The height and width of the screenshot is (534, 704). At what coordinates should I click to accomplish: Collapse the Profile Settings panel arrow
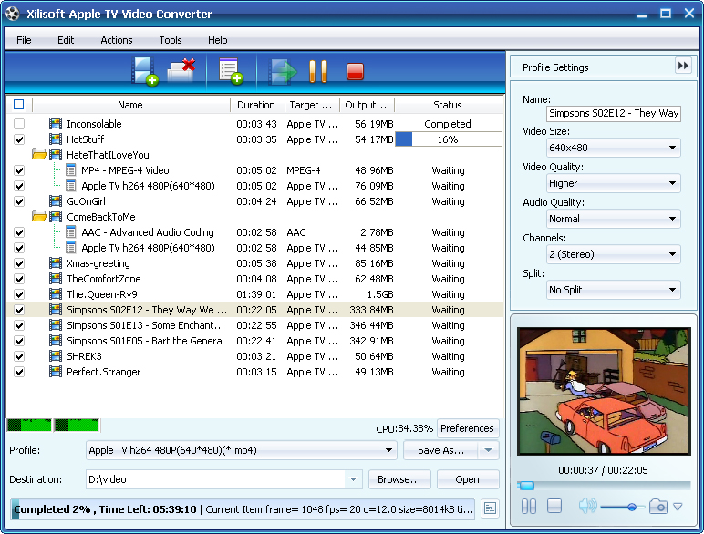click(x=683, y=66)
